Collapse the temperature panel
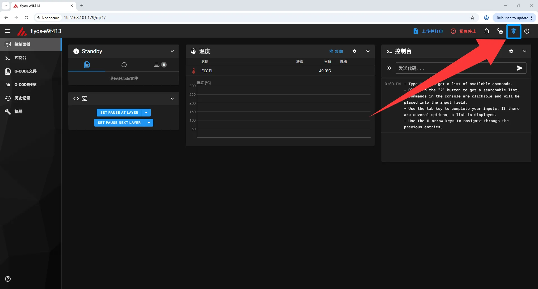 click(368, 51)
